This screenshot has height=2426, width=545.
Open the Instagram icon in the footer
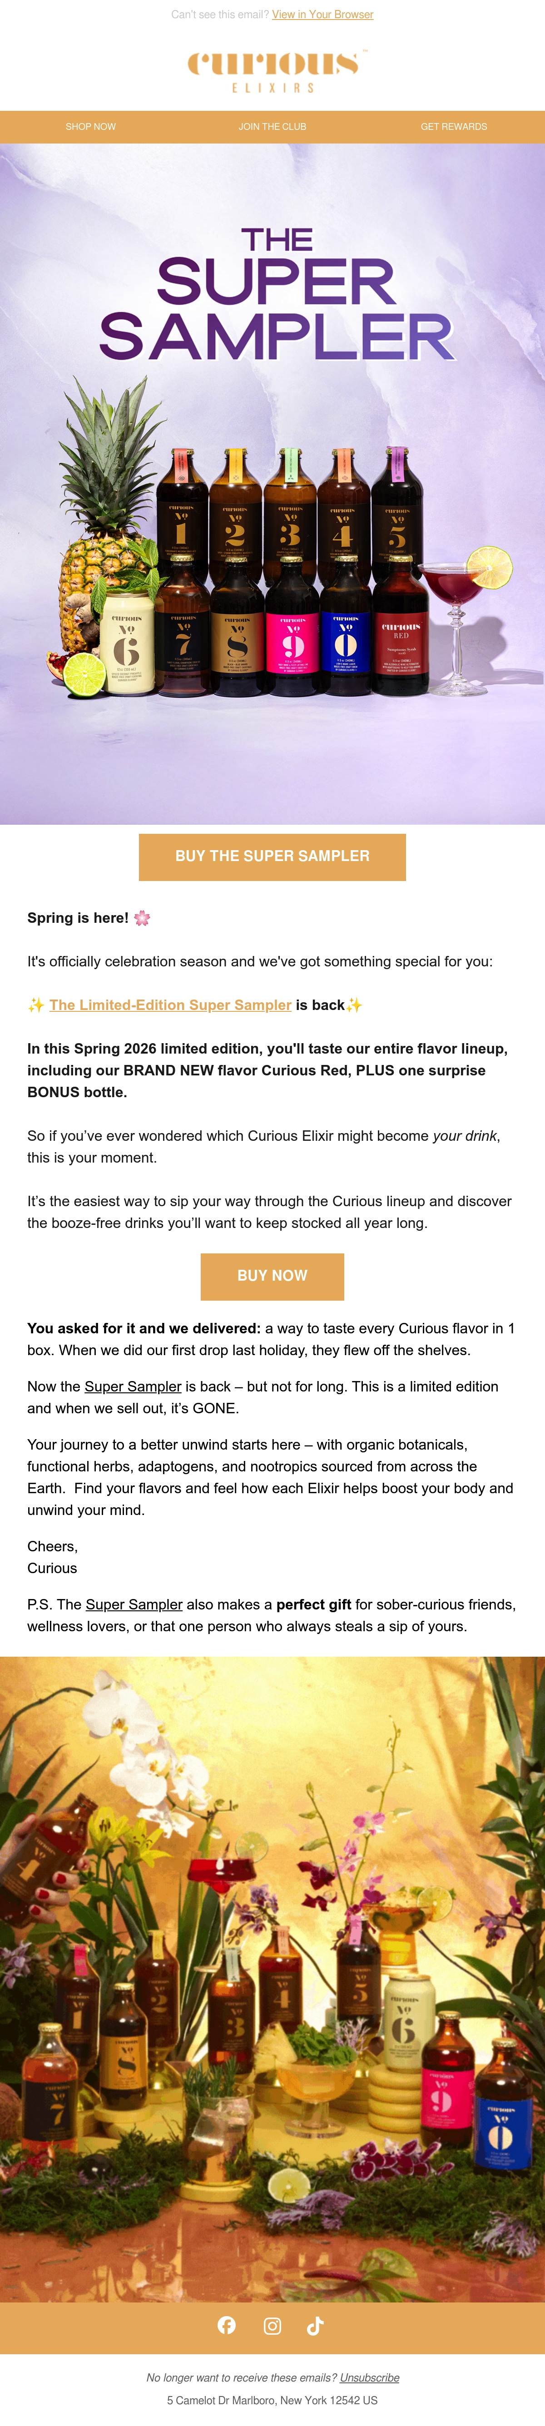click(x=272, y=2325)
